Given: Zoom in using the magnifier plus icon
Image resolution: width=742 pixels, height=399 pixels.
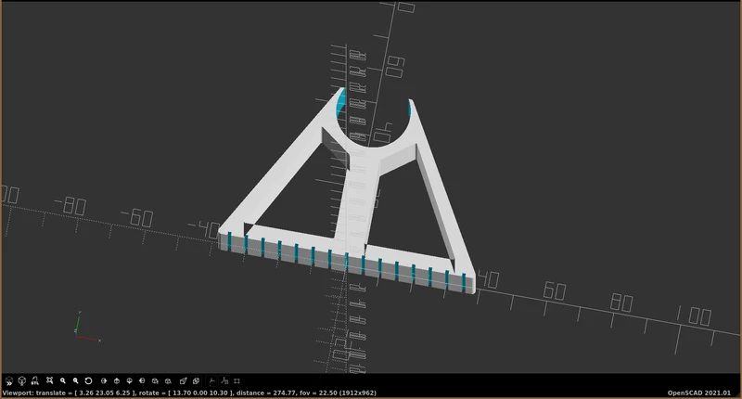Looking at the screenshot, I should [62, 381].
